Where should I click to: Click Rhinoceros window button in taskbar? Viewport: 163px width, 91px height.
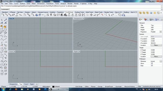(x=59, y=89)
